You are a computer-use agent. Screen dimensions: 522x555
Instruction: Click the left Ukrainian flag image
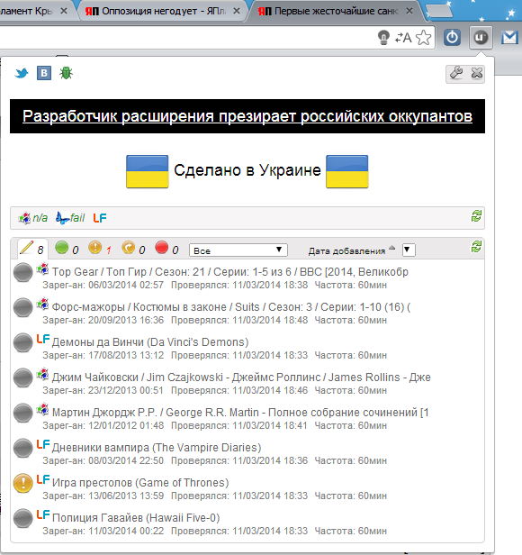147,171
